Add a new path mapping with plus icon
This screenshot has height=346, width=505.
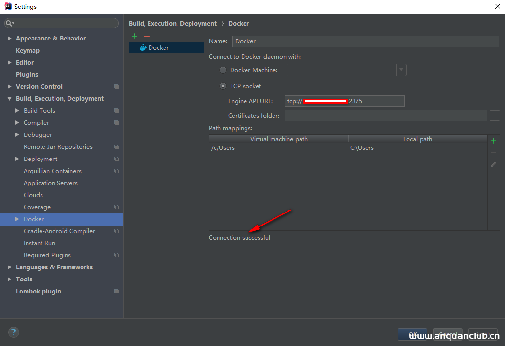point(493,141)
